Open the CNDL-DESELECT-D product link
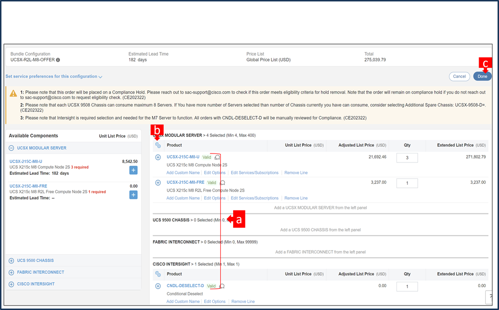 tap(185, 286)
